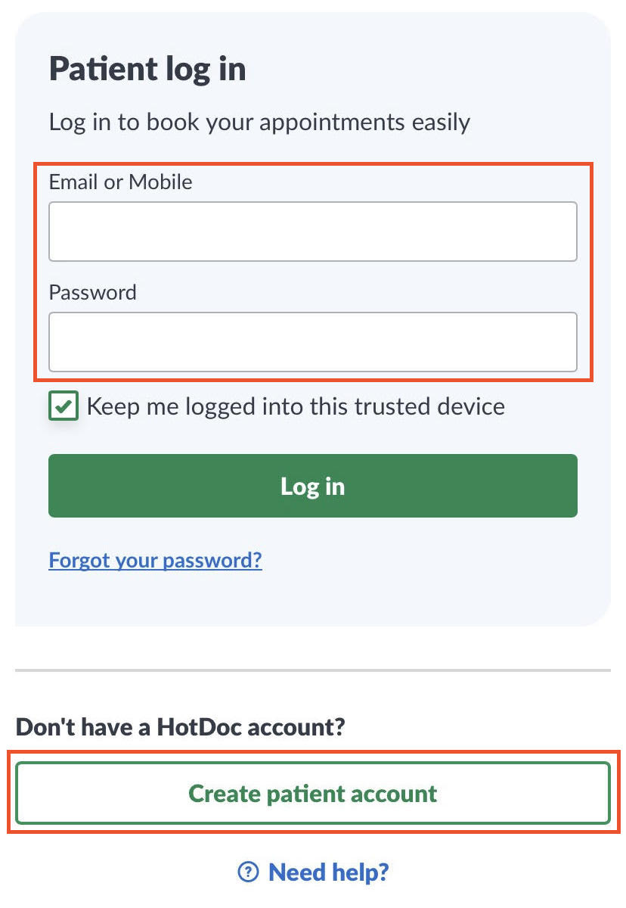Image resolution: width=626 pixels, height=908 pixels.
Task: Open the Forgot your password link
Action: tap(155, 560)
